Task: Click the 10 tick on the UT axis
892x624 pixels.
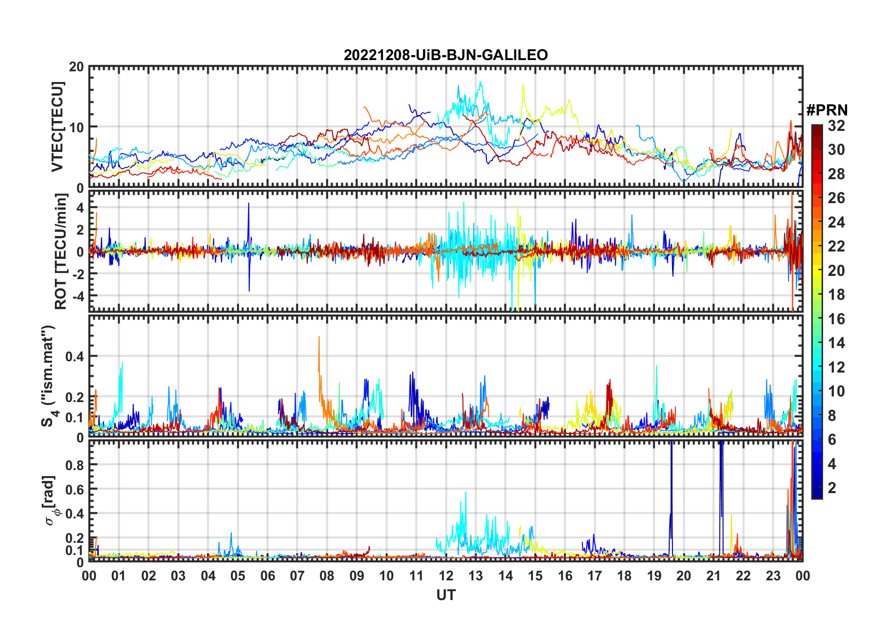Action: [x=386, y=576]
